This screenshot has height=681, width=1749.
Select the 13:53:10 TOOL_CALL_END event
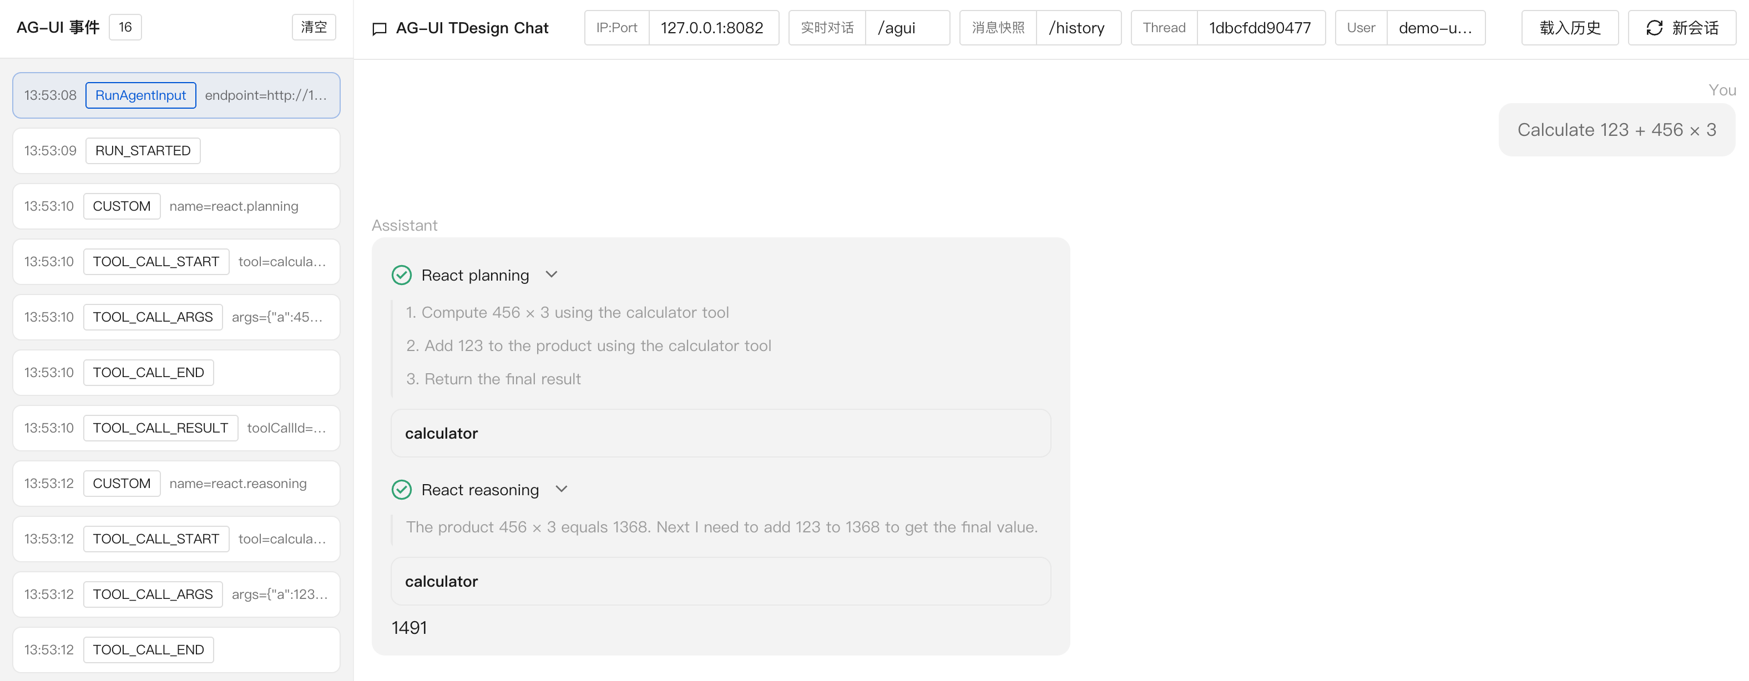tap(176, 372)
